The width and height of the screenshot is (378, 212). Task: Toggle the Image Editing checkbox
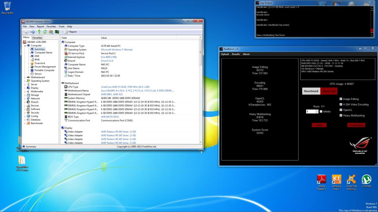[x=341, y=99]
